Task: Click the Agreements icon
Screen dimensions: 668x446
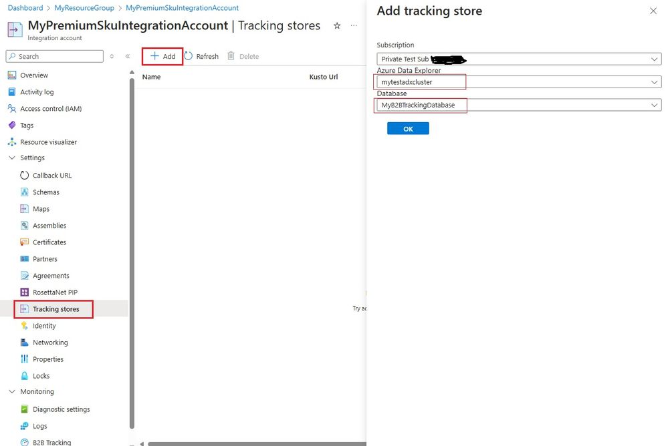Action: pyautogui.click(x=25, y=275)
